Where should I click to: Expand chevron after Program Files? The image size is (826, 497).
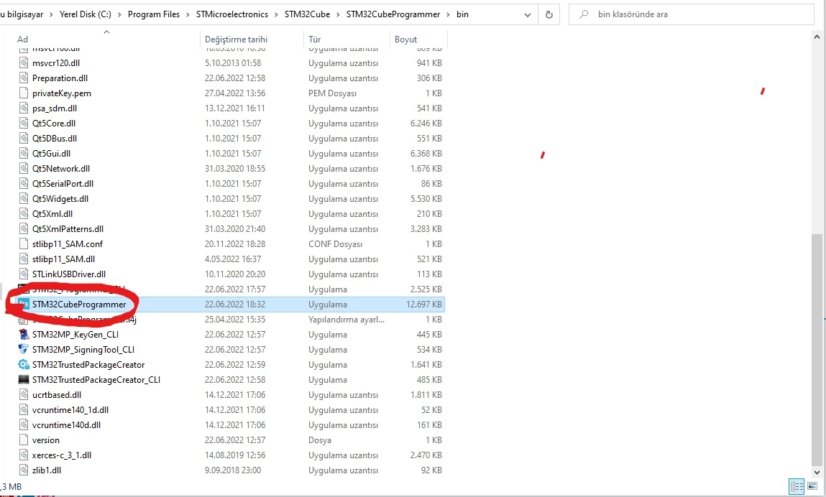coord(188,14)
